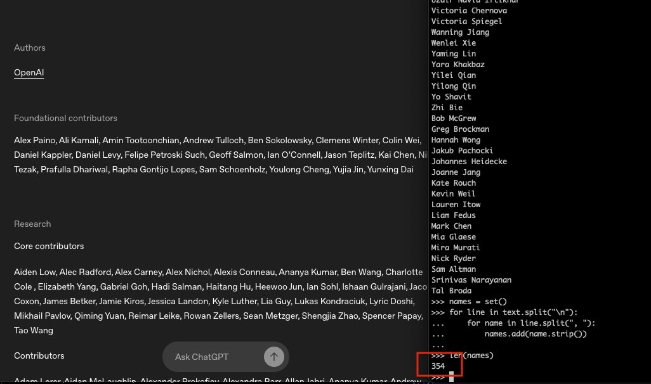Click 'Prafulla Dhariwal' in the contributor list

[x=74, y=170]
